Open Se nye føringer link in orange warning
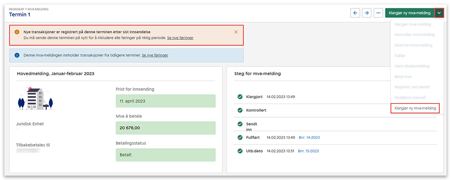 pos(180,38)
